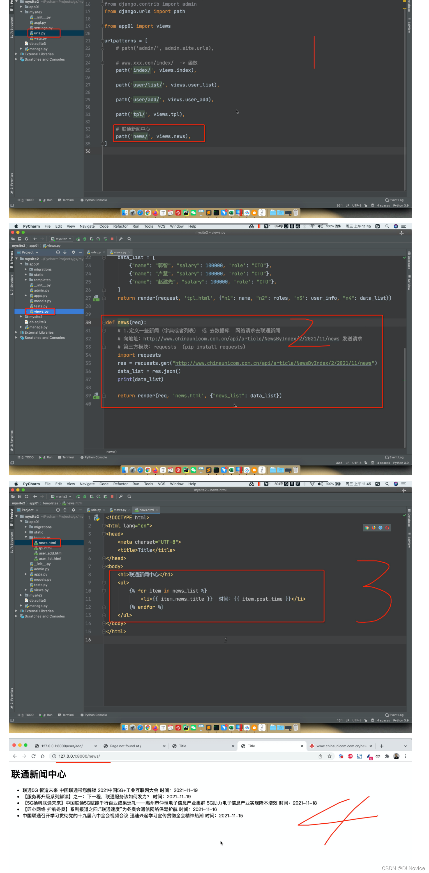Click Search Everywhere magnifier in views.py window
Viewport: 429px width, 873px height.
(129, 239)
